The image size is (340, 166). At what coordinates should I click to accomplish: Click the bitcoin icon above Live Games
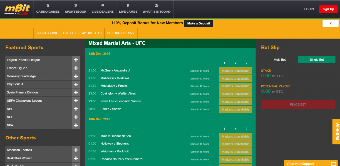click(128, 5)
